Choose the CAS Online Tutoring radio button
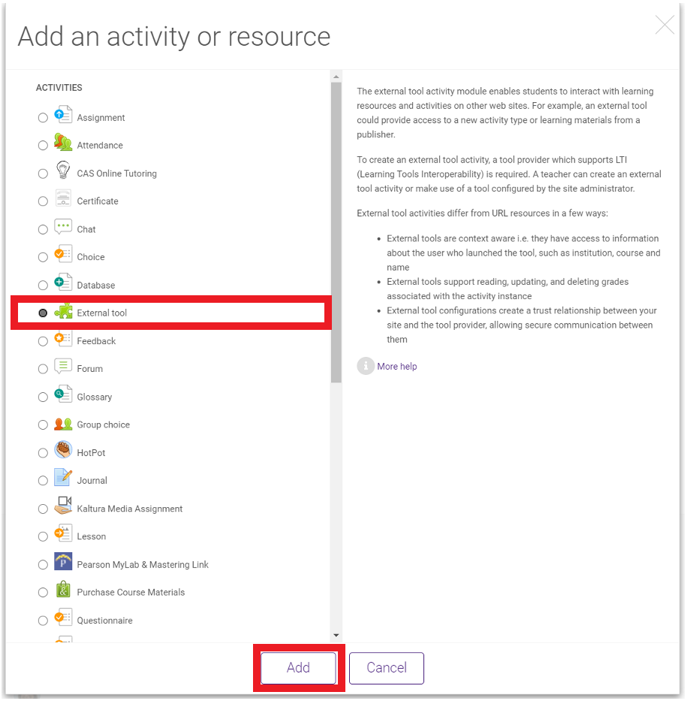The width and height of the screenshot is (687, 701). point(43,174)
